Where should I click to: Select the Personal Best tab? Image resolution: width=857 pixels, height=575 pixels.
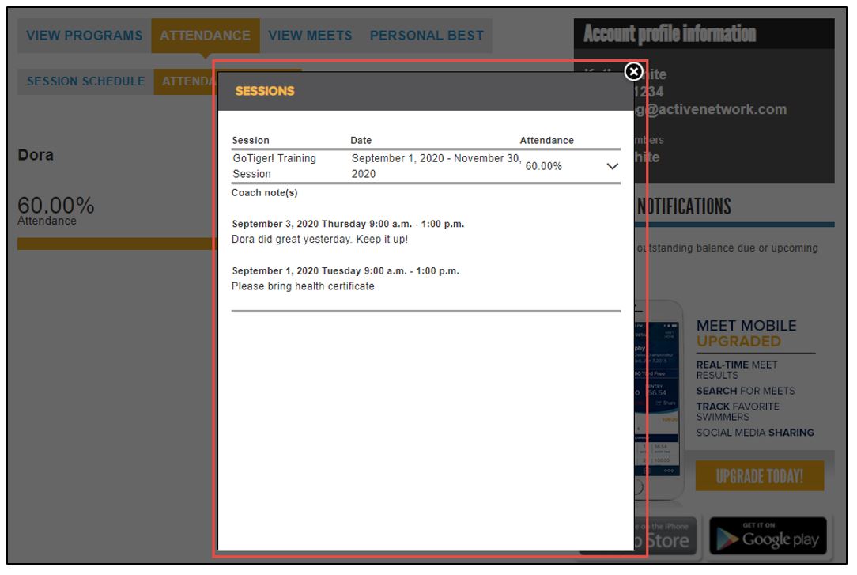coord(426,36)
